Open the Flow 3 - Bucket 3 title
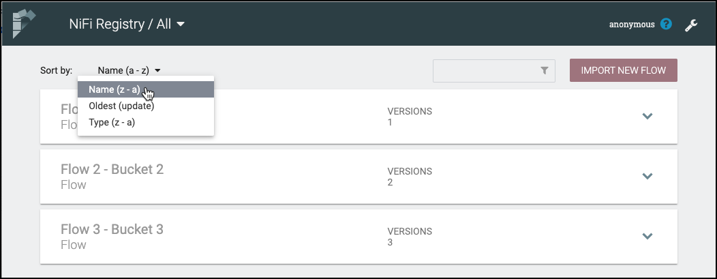Screen dimensions: 717x279 [x=112, y=229]
